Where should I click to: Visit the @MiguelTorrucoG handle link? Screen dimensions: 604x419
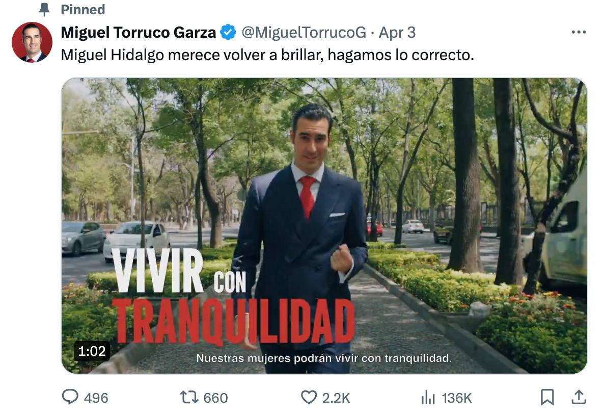tap(304, 33)
